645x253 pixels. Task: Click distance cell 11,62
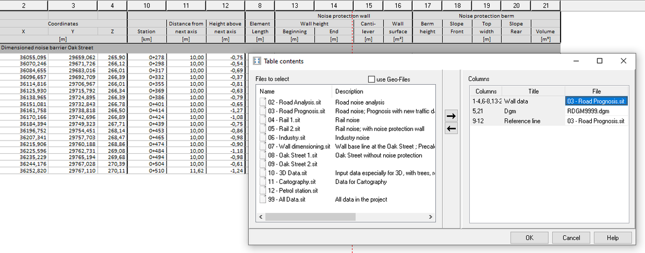[186, 170]
